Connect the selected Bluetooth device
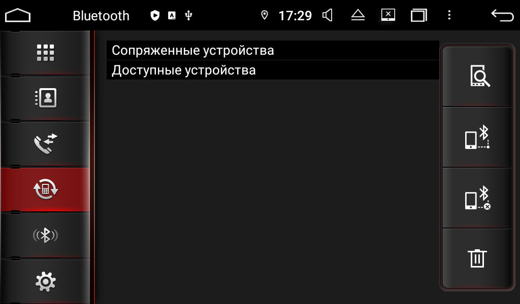 pyautogui.click(x=477, y=137)
